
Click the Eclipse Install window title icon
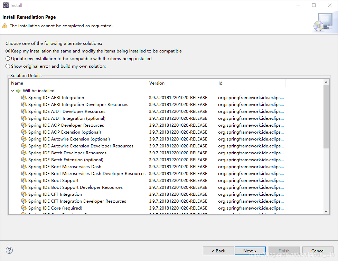click(x=6, y=5)
